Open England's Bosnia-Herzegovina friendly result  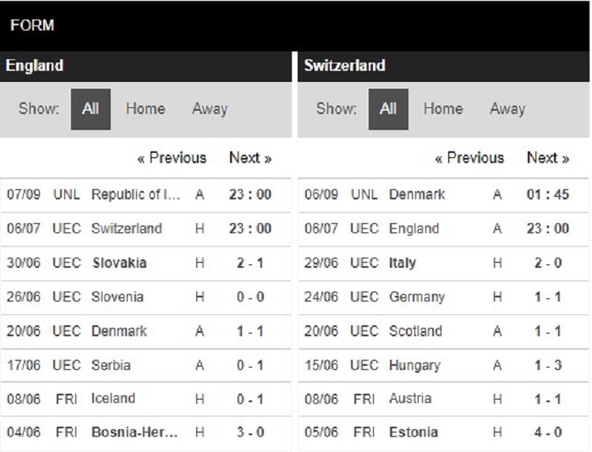[x=145, y=433]
